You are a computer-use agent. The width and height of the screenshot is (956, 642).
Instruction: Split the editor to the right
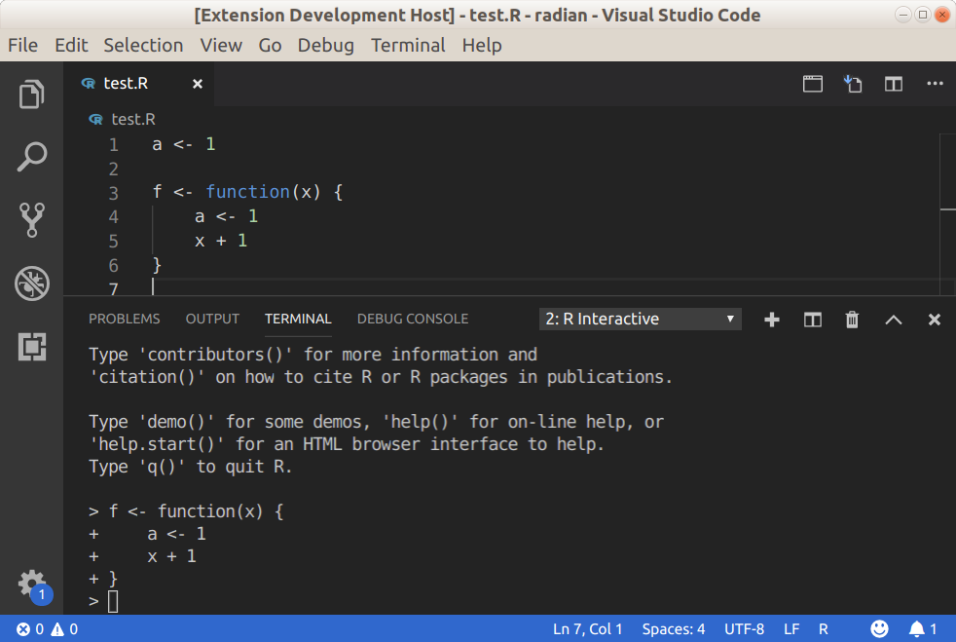pos(894,84)
